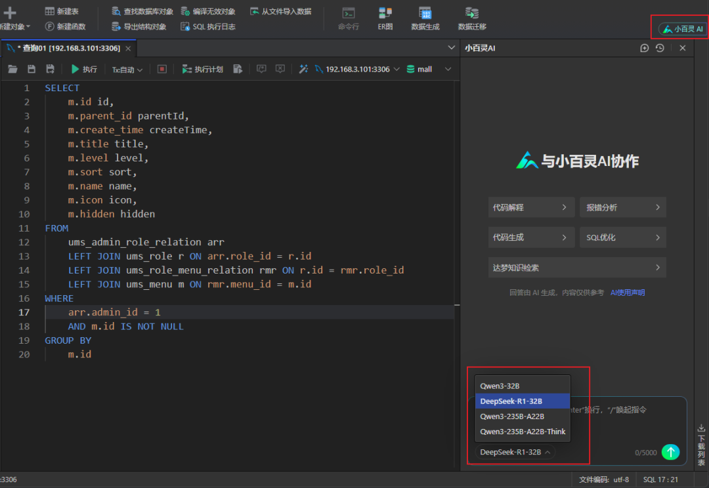Close the 查询01 query tab
The height and width of the screenshot is (488, 709).
pos(128,48)
